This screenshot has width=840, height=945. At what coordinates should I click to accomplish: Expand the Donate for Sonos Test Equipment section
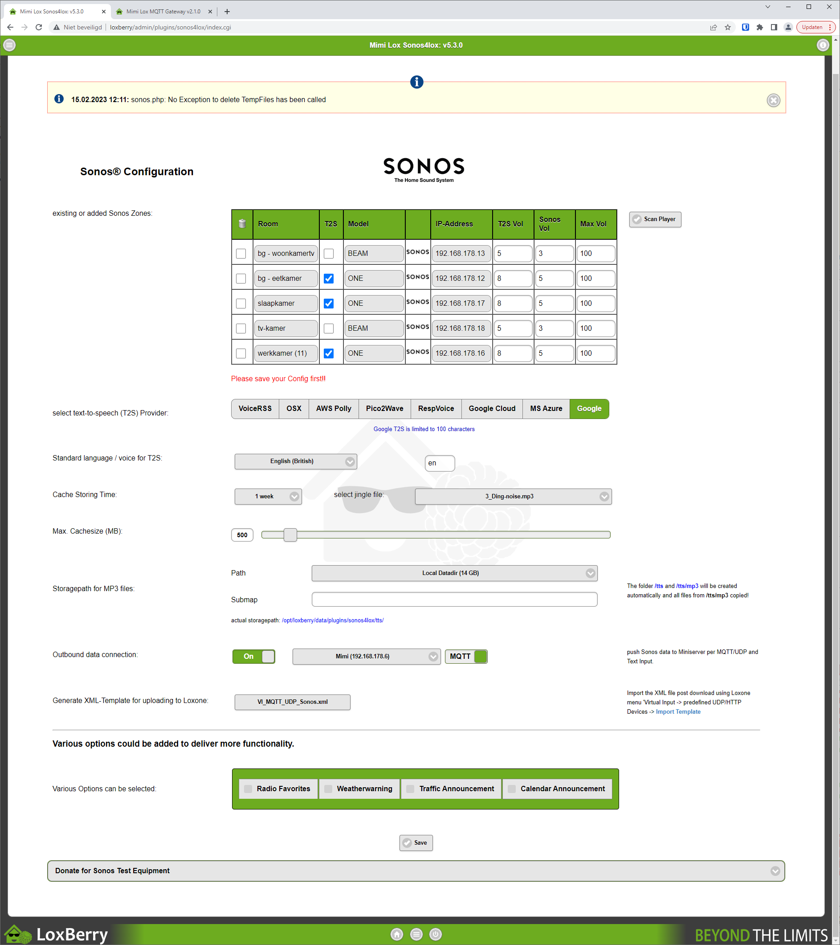point(416,871)
